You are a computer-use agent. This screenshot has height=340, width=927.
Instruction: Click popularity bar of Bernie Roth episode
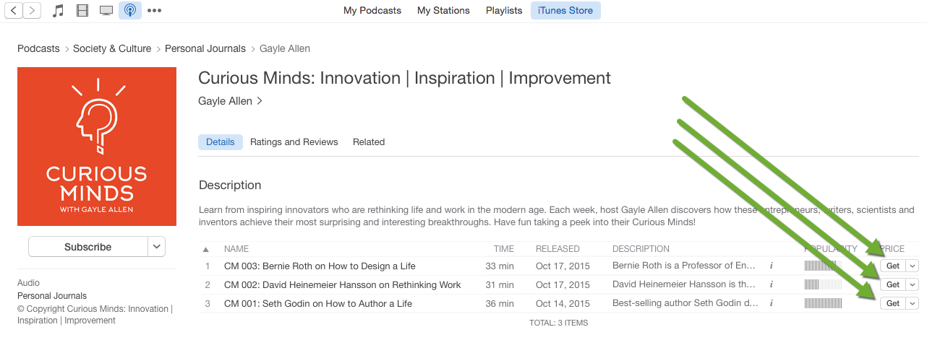coord(823,266)
